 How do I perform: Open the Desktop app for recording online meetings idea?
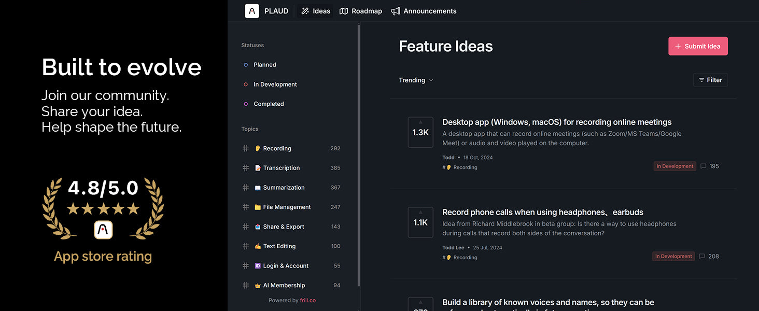click(x=557, y=122)
